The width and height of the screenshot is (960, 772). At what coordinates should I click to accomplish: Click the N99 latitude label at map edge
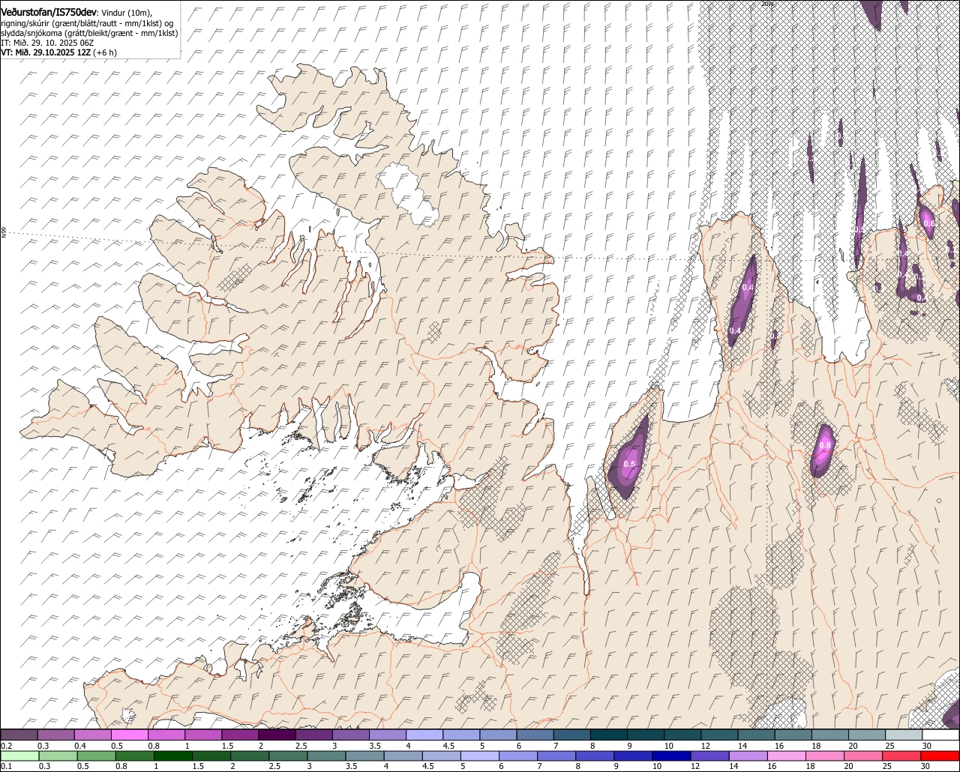pos(4,233)
